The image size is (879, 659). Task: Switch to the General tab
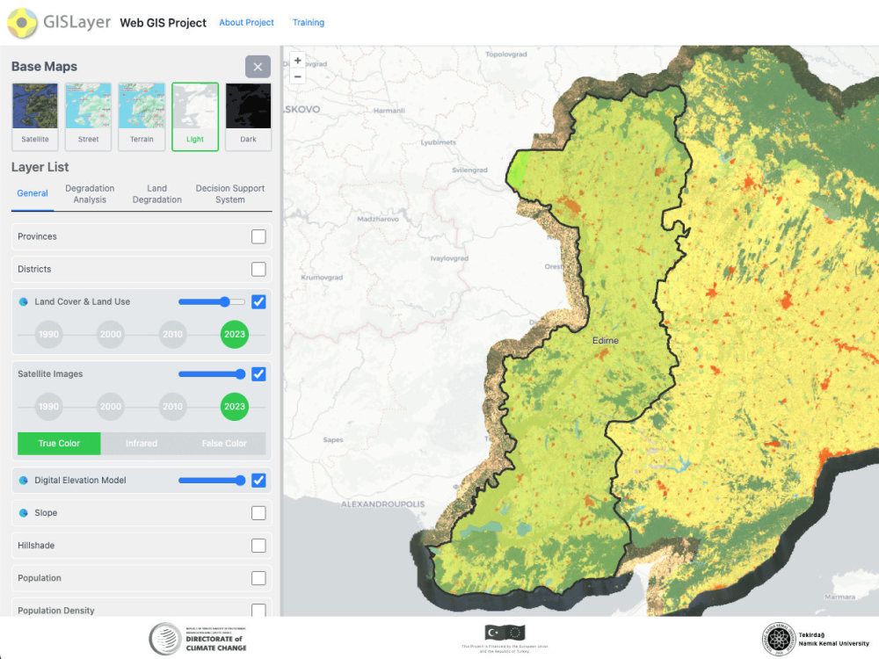[33, 193]
